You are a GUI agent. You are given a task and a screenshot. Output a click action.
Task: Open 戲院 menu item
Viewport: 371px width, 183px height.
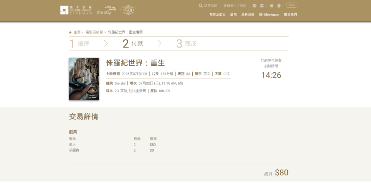[234, 15]
